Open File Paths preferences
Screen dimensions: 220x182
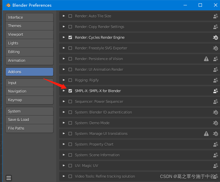coord(29,128)
